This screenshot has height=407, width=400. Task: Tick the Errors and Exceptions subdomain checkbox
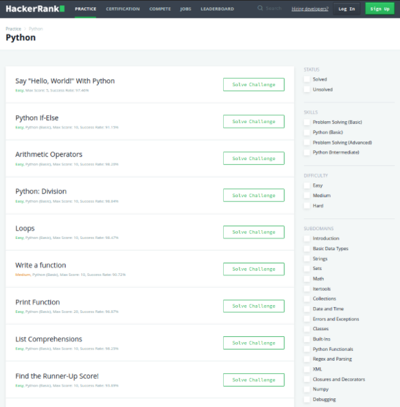tap(307, 319)
